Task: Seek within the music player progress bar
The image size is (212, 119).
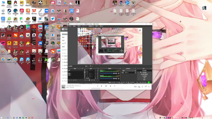Action: pyautogui.click(x=106, y=88)
